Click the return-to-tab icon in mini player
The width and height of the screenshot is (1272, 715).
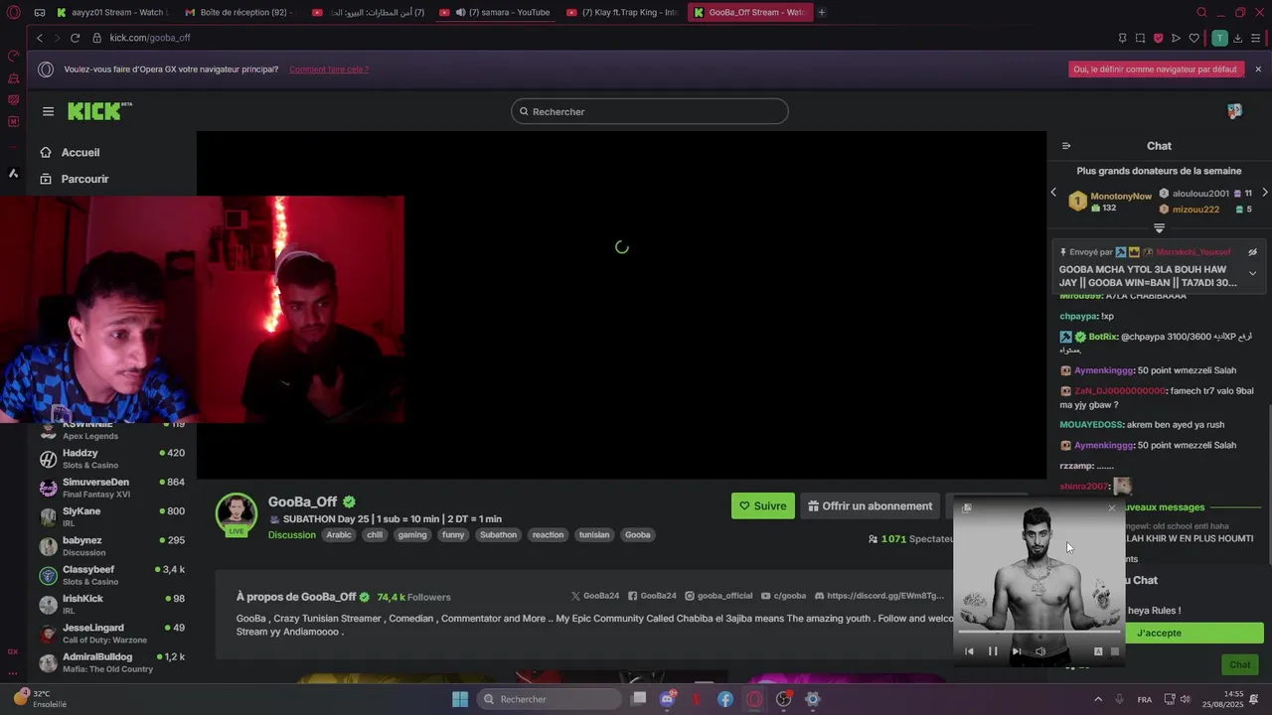[967, 508]
